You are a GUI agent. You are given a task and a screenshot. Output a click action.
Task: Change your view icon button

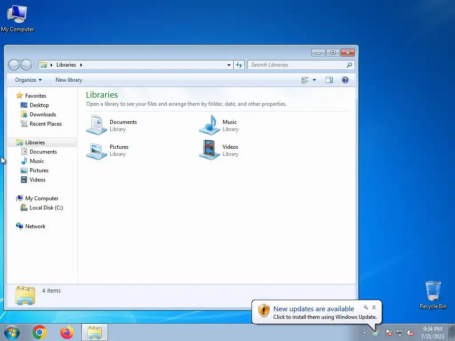coord(305,80)
